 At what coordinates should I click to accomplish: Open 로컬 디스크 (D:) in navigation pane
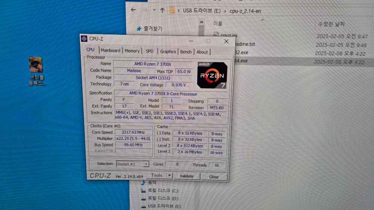(163, 198)
